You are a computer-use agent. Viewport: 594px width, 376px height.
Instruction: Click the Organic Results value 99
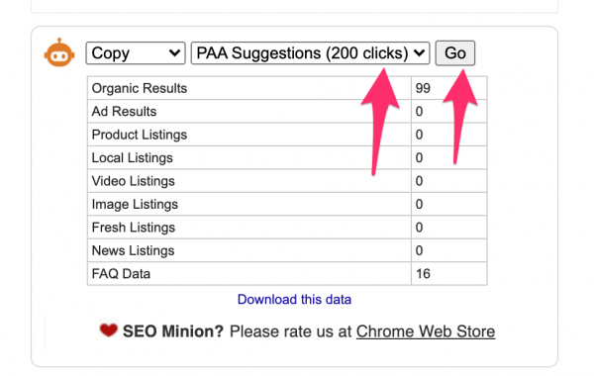(423, 88)
